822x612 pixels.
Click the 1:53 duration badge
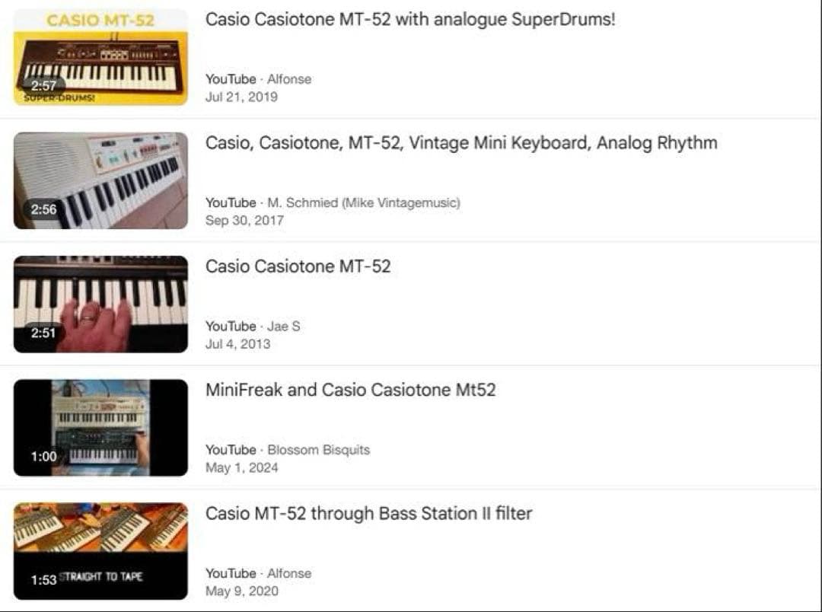point(43,580)
